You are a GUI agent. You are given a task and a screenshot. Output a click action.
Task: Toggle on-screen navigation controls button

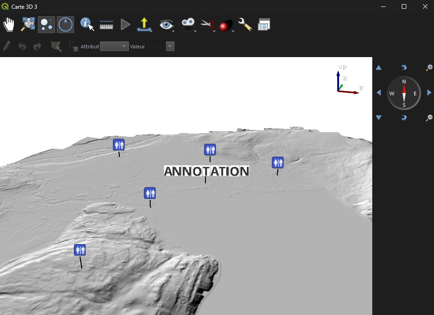(x=47, y=24)
